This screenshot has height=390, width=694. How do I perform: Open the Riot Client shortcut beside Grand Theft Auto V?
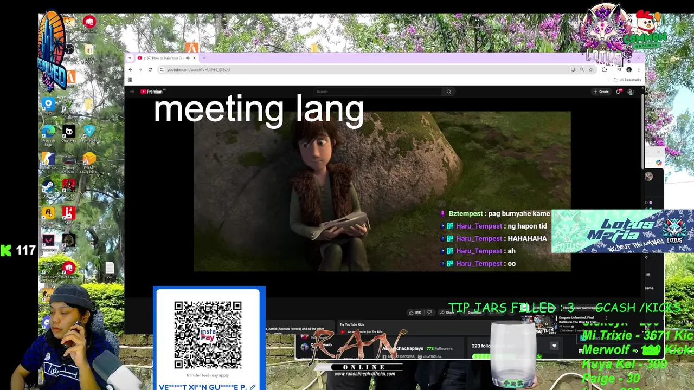[69, 270]
